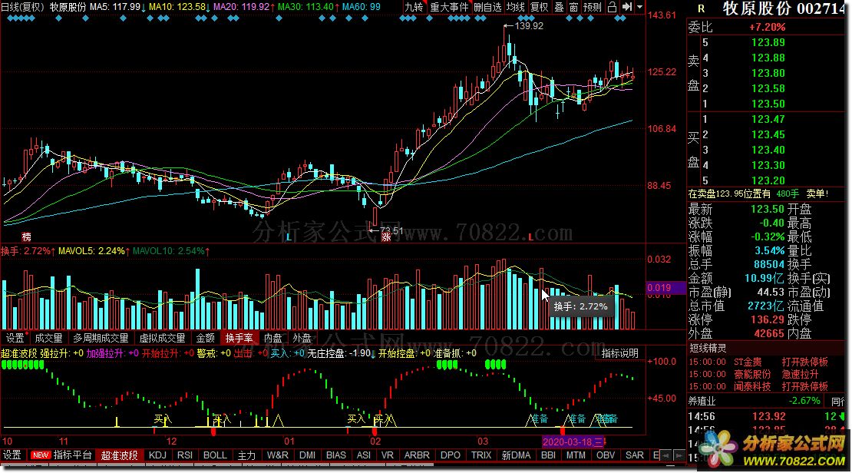852x473 pixels.
Task: Click the 139.92 high price label
Action: point(529,25)
